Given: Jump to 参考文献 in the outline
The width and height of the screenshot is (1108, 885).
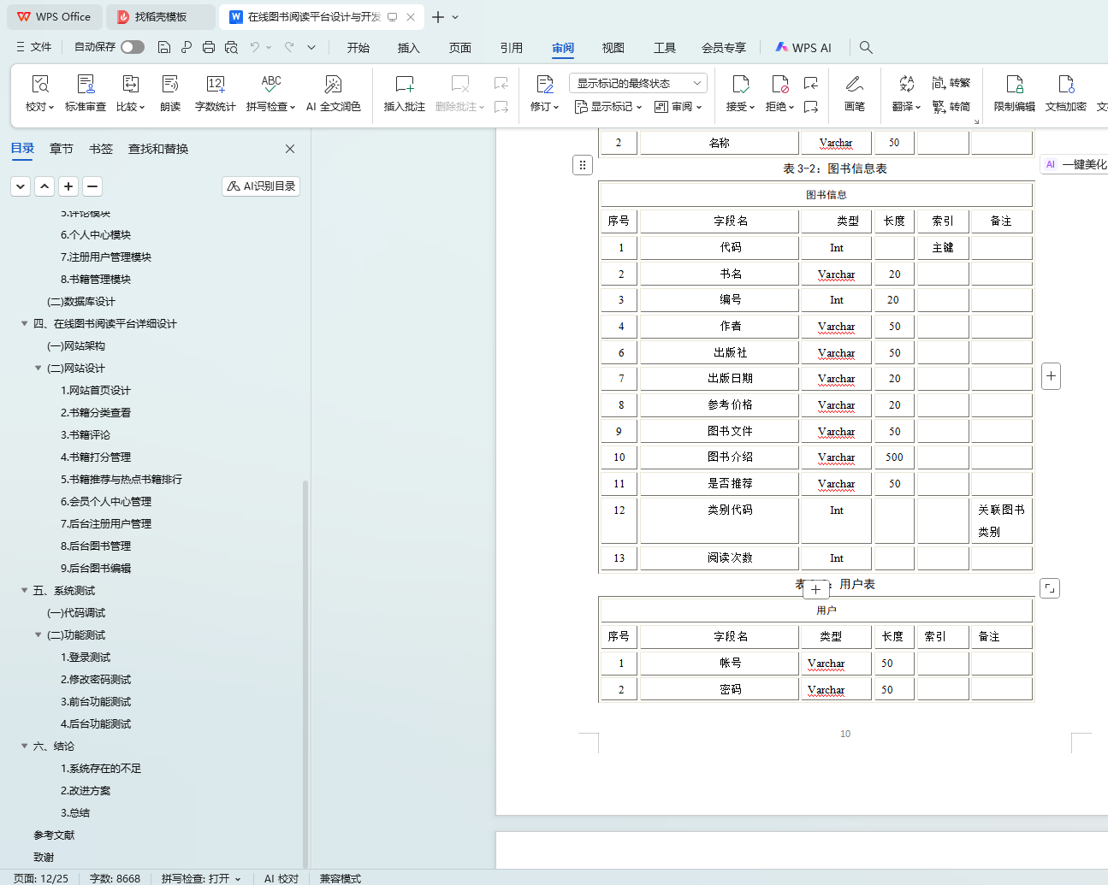Looking at the screenshot, I should click(54, 835).
